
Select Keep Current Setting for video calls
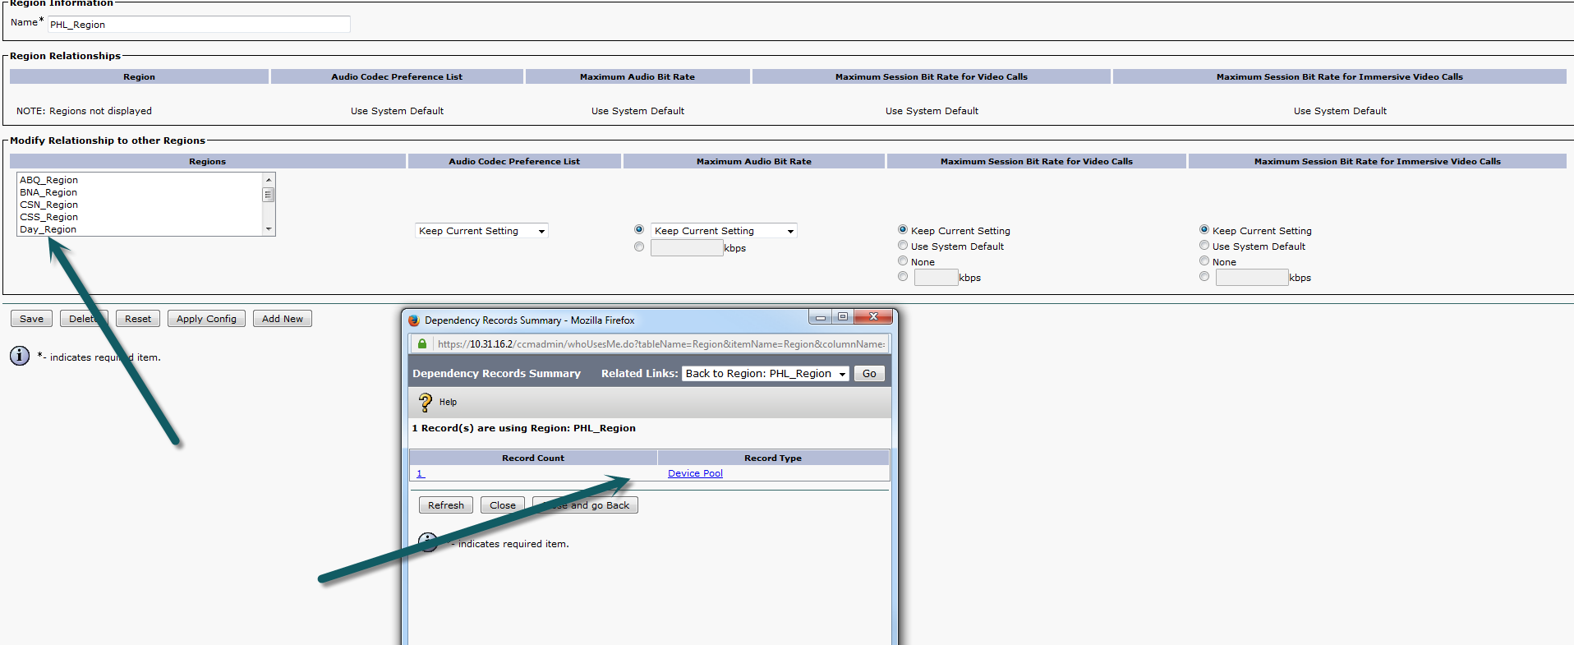point(903,229)
